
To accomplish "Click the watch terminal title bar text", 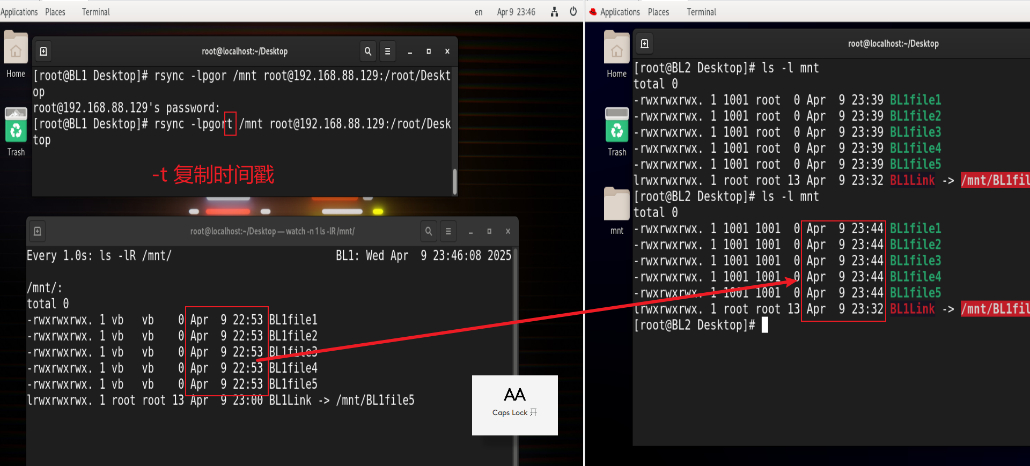I will coord(272,231).
